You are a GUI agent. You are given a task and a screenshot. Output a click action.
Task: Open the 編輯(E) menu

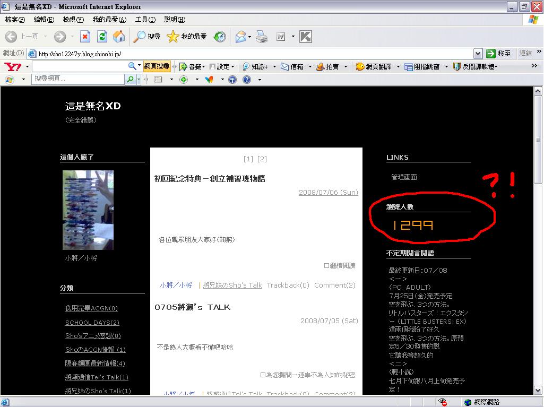pyautogui.click(x=44, y=20)
